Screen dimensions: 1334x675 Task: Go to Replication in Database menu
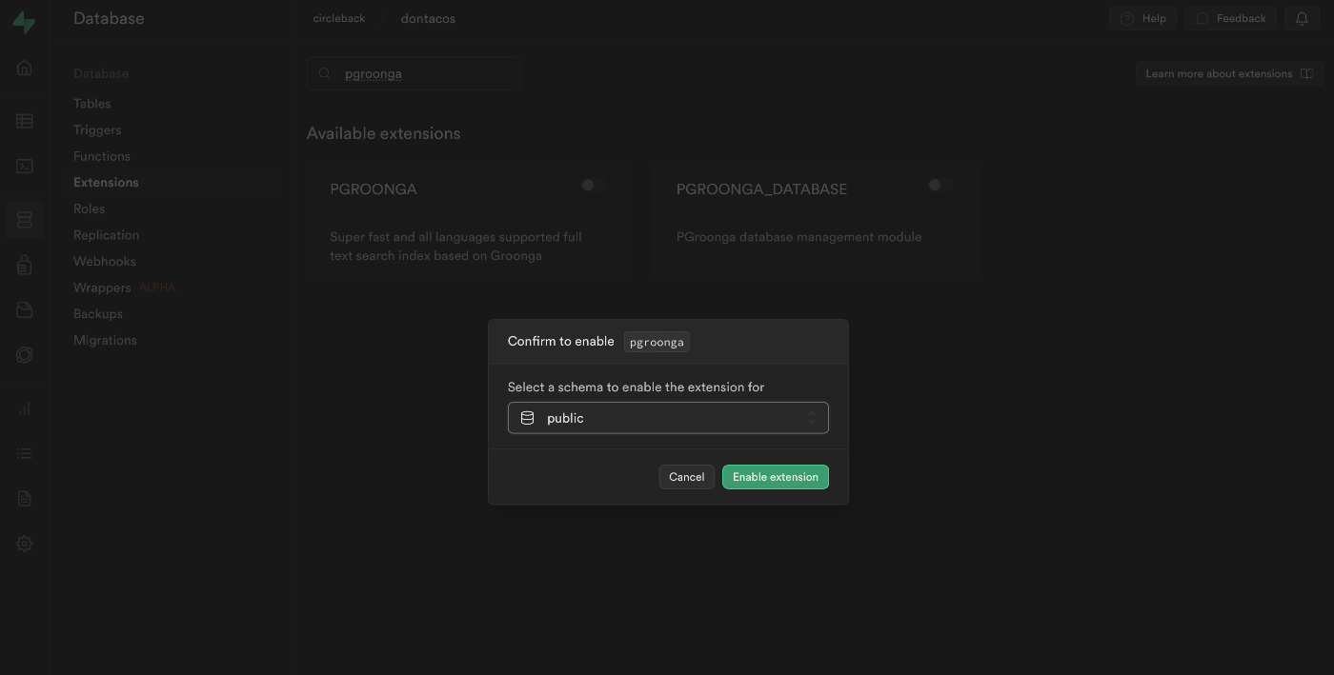pos(106,235)
